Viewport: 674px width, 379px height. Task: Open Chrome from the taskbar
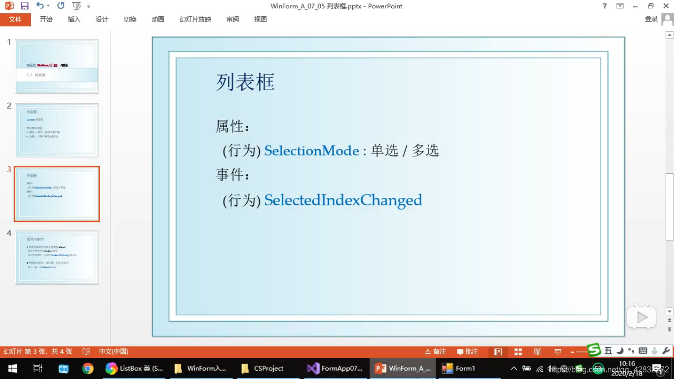88,368
